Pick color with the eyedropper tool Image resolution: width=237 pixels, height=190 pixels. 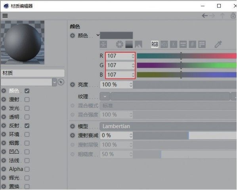tap(218, 44)
